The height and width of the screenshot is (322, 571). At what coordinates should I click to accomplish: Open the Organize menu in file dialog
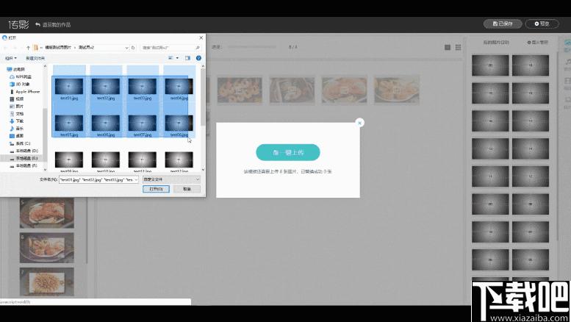tap(10, 58)
